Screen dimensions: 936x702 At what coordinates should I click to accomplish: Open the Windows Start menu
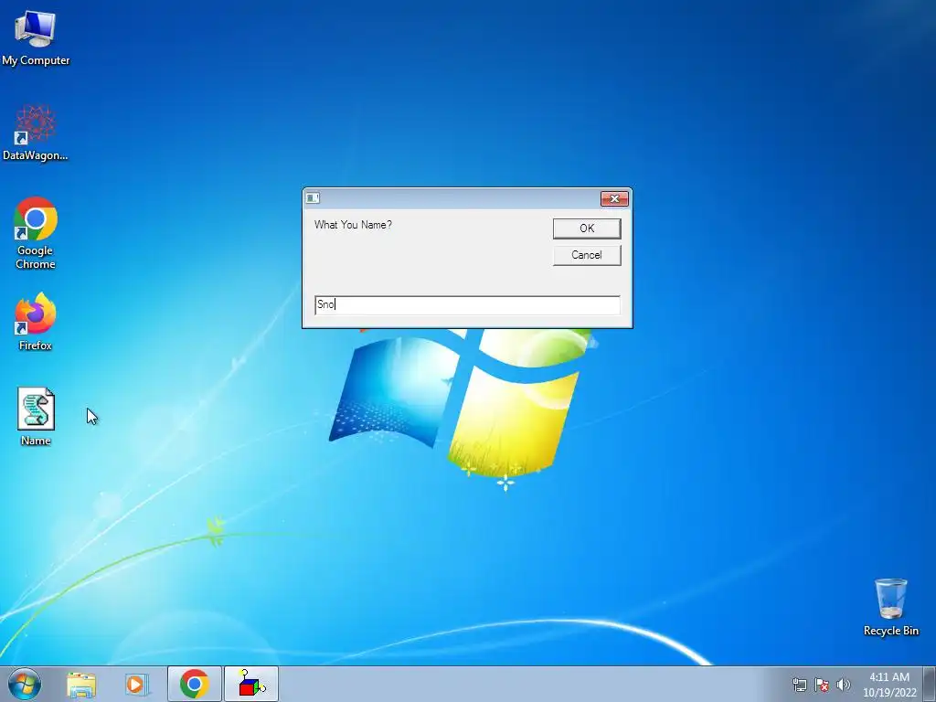coord(25,684)
